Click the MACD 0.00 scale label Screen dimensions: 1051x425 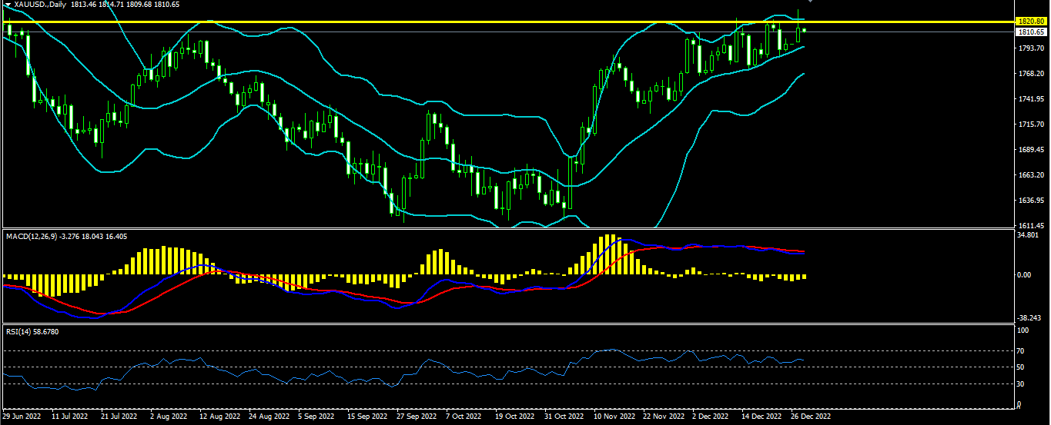click(1025, 275)
